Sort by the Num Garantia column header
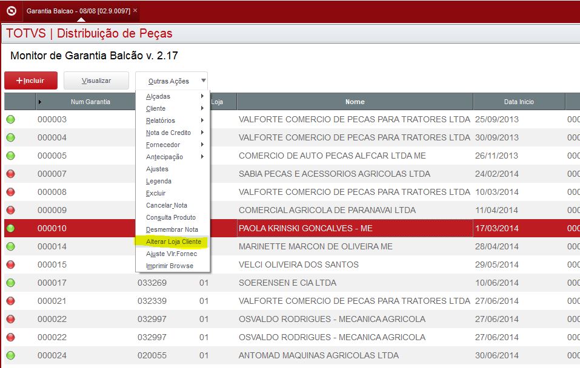This screenshot has height=368, width=580. pyautogui.click(x=91, y=102)
